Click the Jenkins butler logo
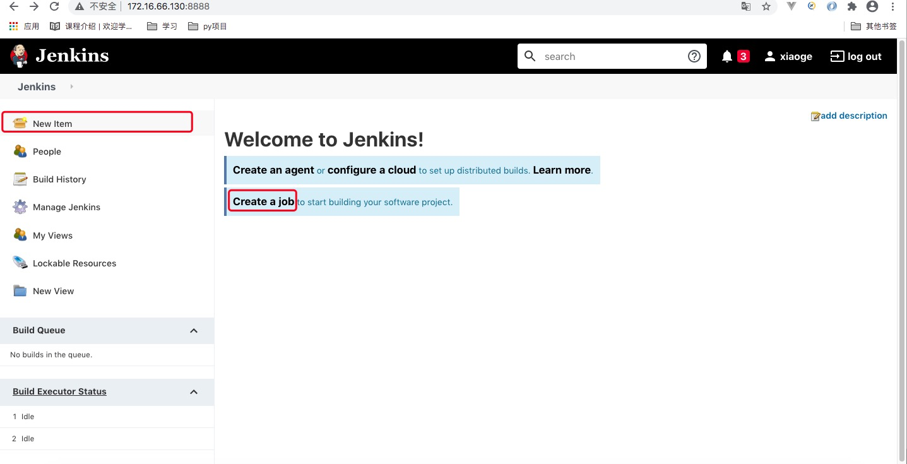 click(x=19, y=56)
